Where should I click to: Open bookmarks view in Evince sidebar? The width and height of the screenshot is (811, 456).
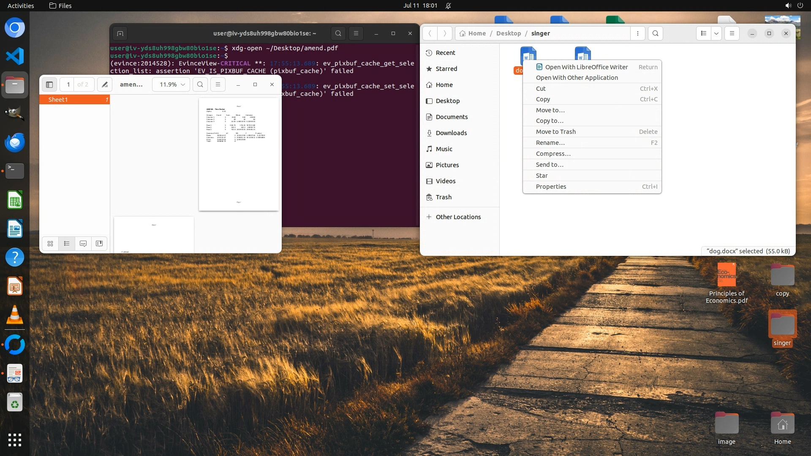(99, 244)
